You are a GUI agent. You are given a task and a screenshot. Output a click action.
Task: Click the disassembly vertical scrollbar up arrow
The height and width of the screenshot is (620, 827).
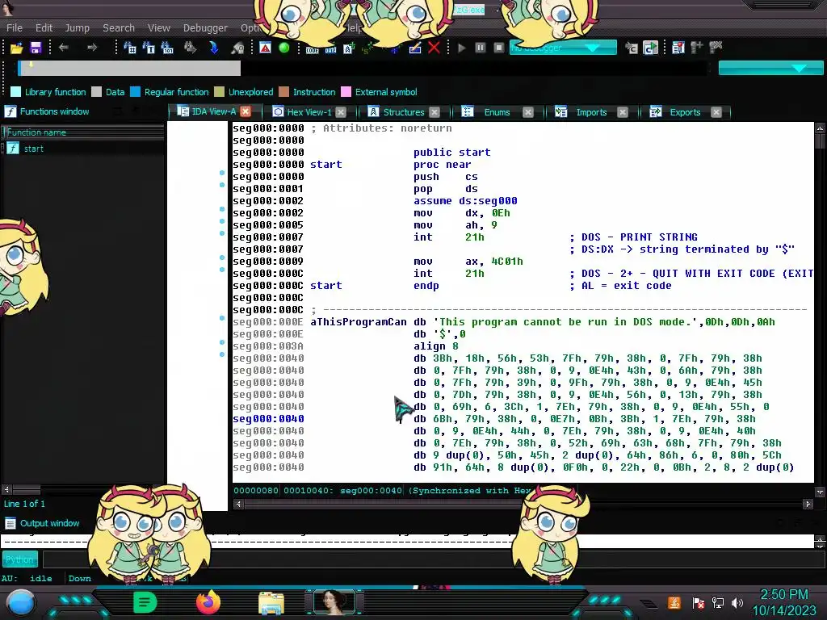[820, 128]
